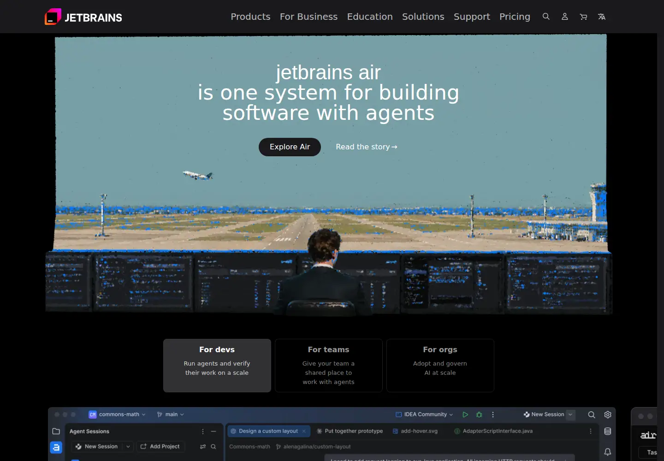Screen dimensions: 664x461
Task: Click the JetBrains logo
Action: (83, 17)
